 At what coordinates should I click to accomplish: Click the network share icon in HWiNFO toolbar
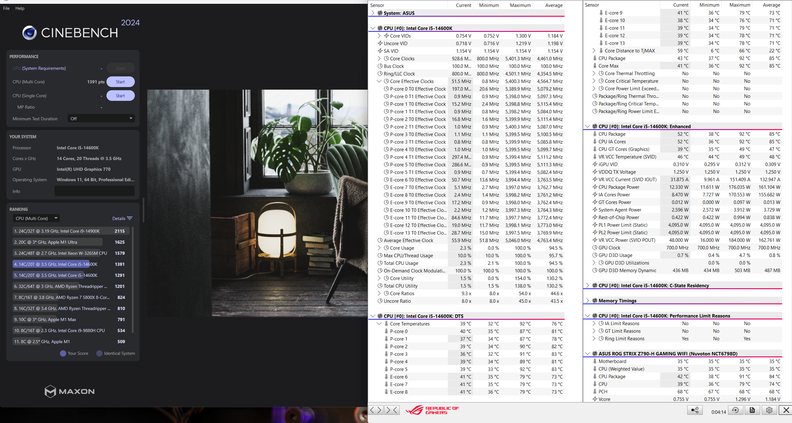pos(695,410)
